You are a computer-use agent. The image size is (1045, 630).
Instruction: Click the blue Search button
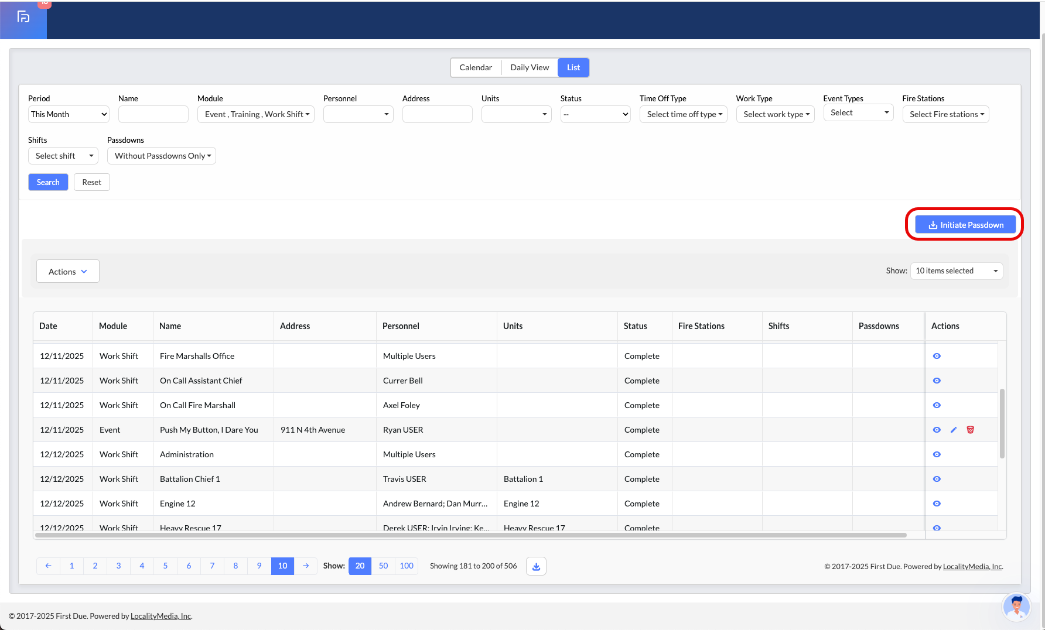coord(48,182)
